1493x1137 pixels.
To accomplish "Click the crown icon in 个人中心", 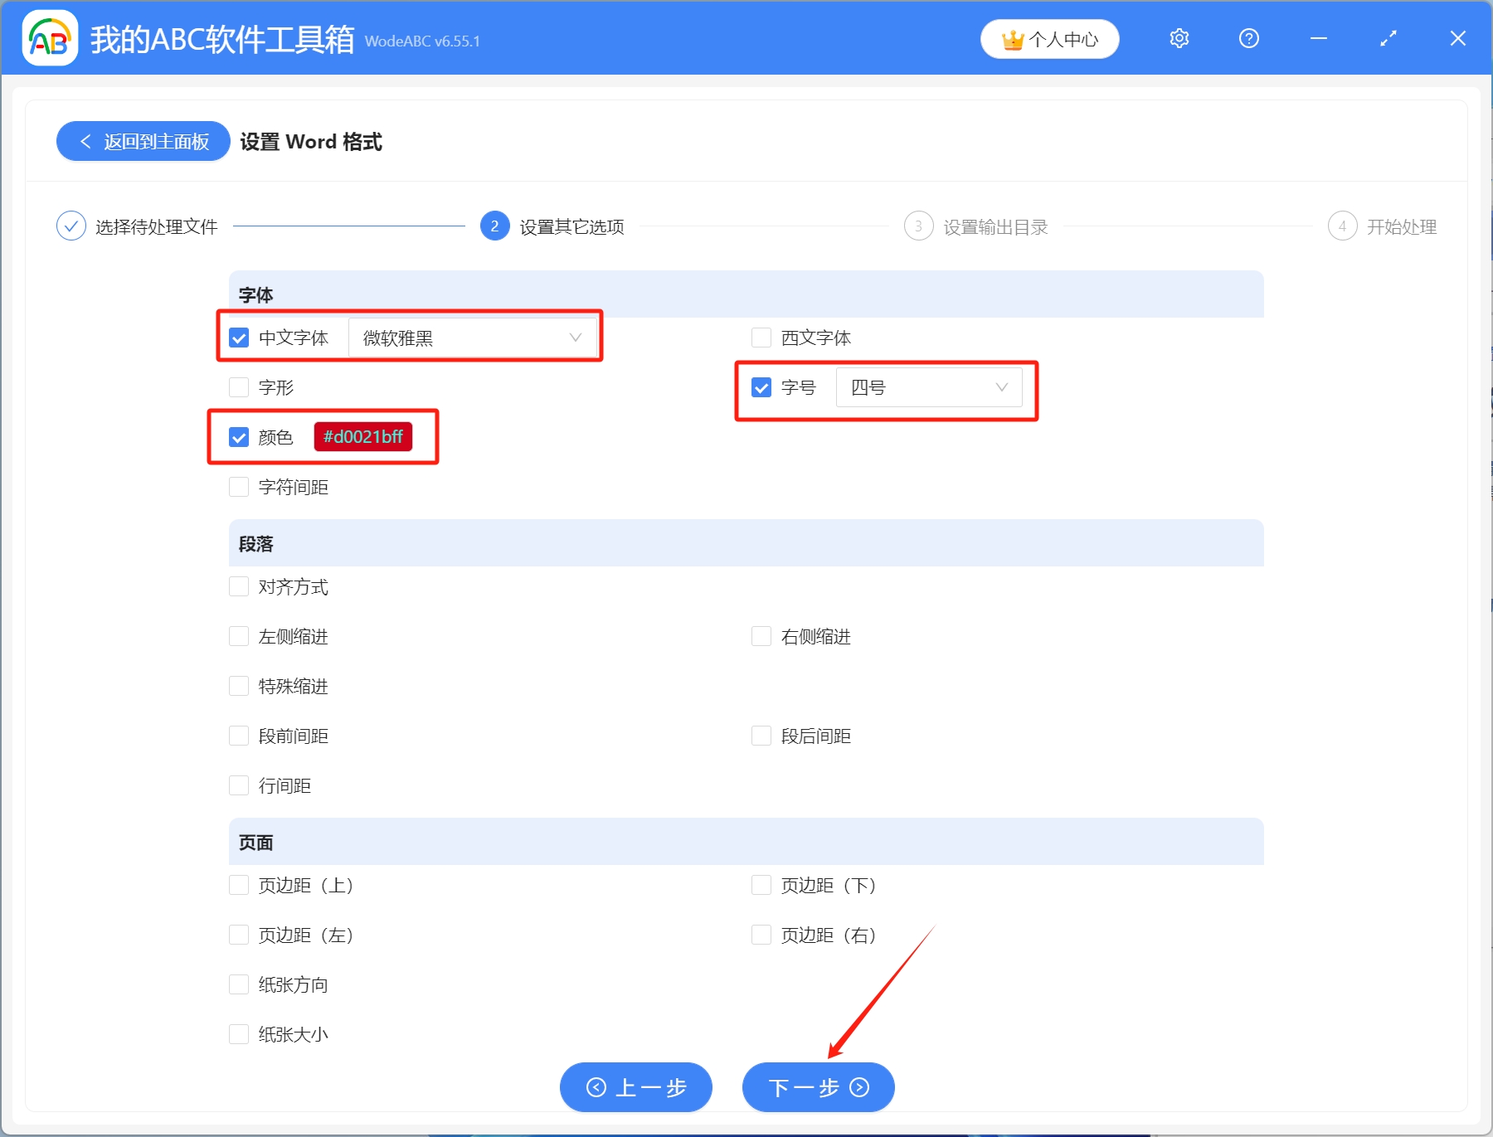I will point(1012,38).
